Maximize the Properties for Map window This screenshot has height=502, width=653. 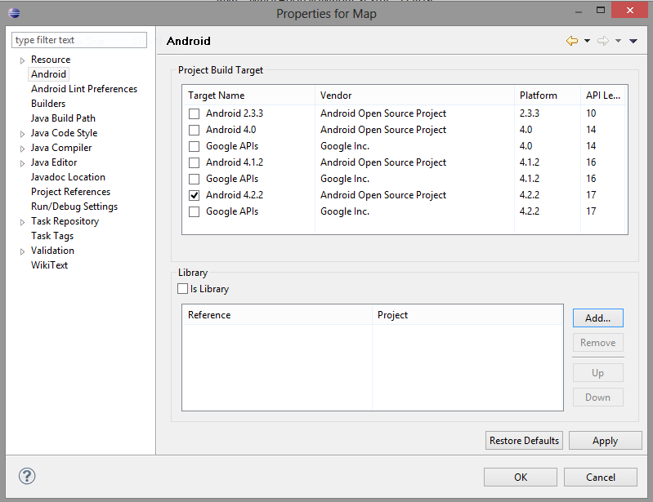(x=601, y=10)
